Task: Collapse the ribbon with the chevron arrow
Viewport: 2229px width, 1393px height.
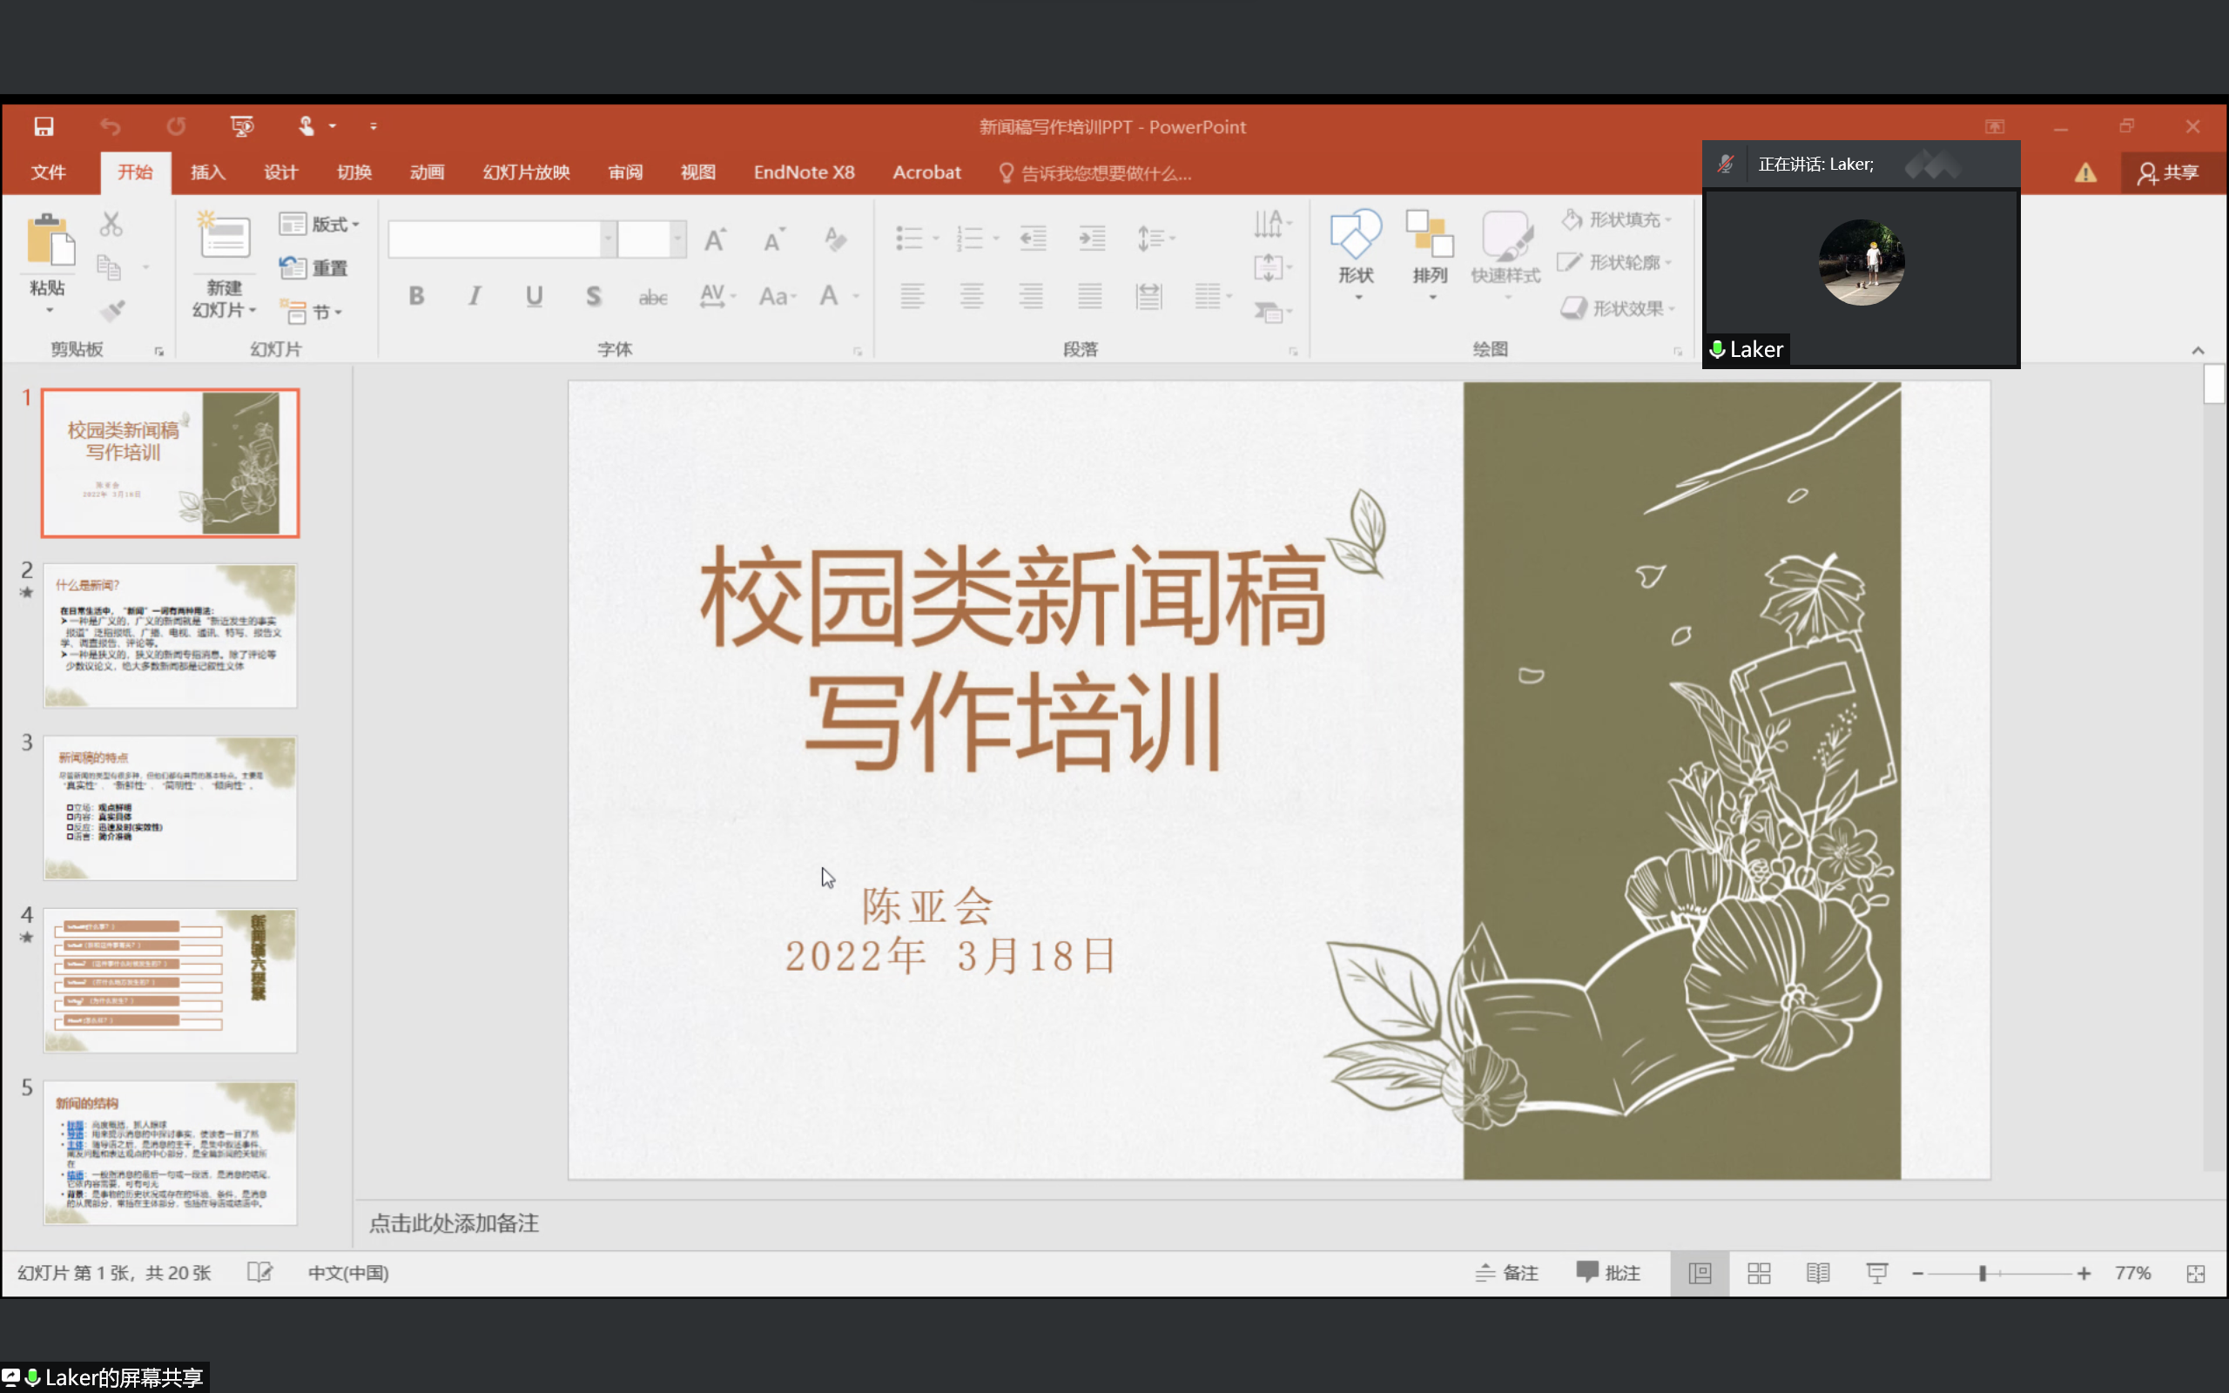Action: point(2198,350)
